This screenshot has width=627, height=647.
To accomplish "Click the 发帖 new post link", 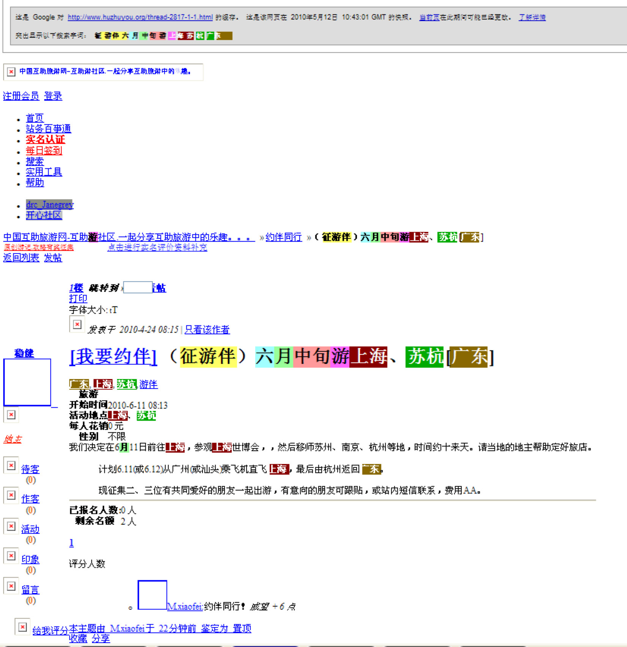I will pos(53,258).
